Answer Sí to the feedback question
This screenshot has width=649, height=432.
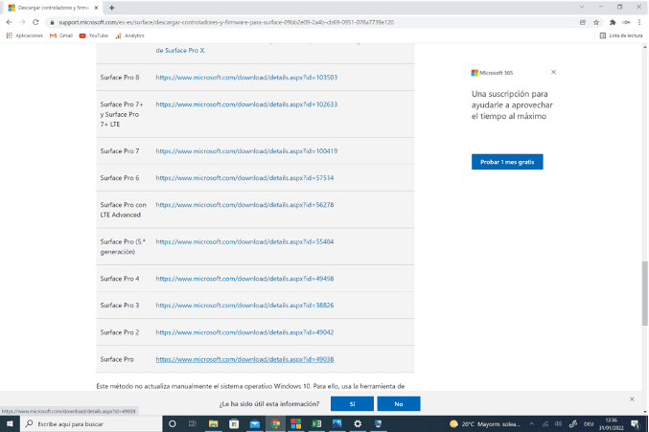tap(353, 404)
